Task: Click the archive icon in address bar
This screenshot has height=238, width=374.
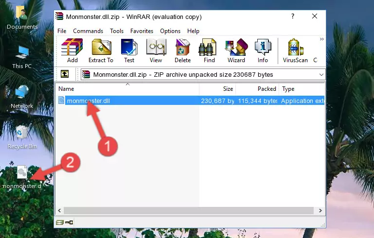Action: coord(86,75)
